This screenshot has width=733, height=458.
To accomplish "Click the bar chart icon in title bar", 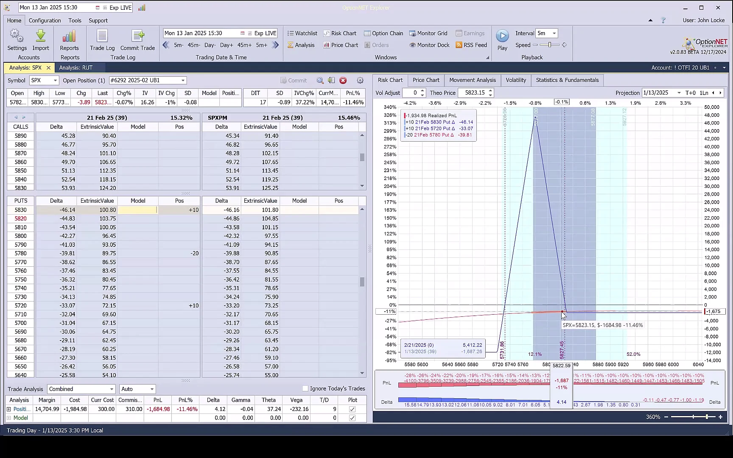I will click(142, 8).
